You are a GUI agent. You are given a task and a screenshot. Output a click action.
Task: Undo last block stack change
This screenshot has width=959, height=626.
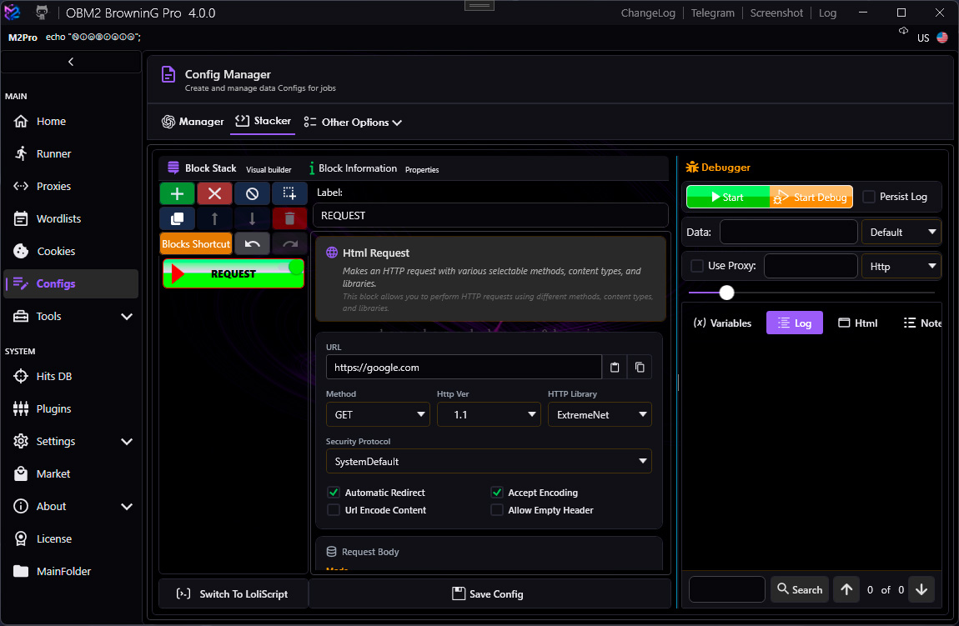pos(252,244)
